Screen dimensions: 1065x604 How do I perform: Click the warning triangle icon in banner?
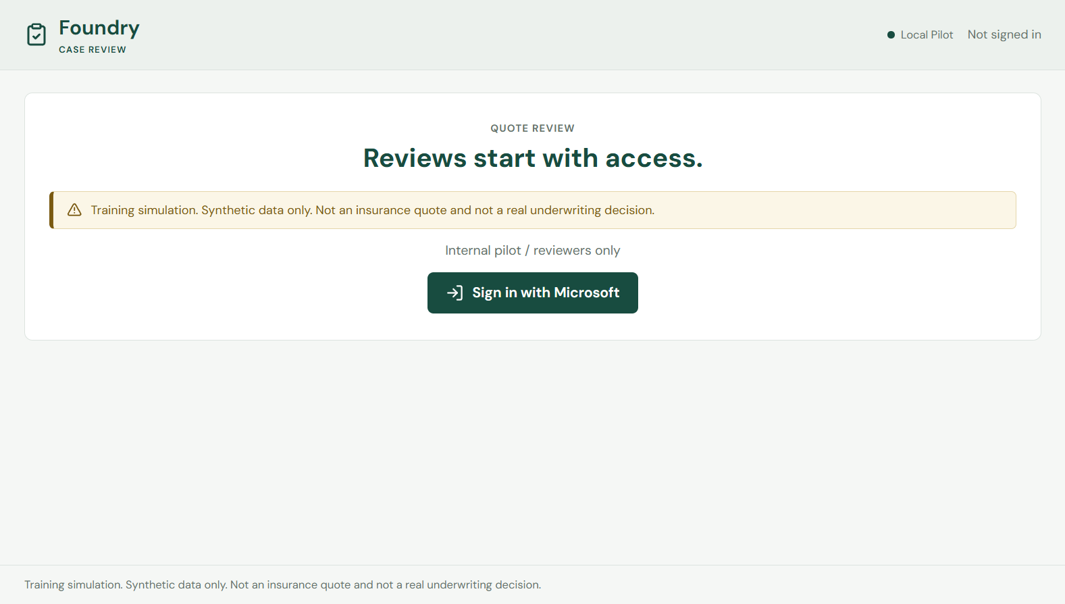(x=74, y=210)
